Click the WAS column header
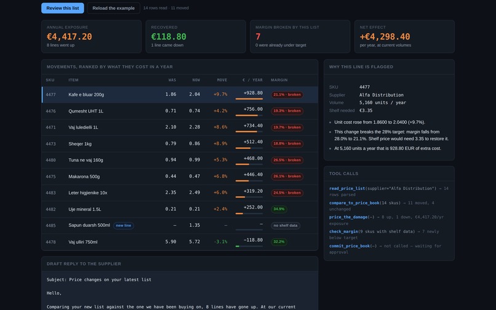Screen dimensions: 496x310 coord(172,80)
